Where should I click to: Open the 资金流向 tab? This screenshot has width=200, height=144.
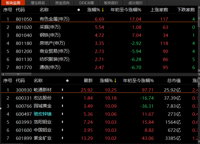coord(62,3)
